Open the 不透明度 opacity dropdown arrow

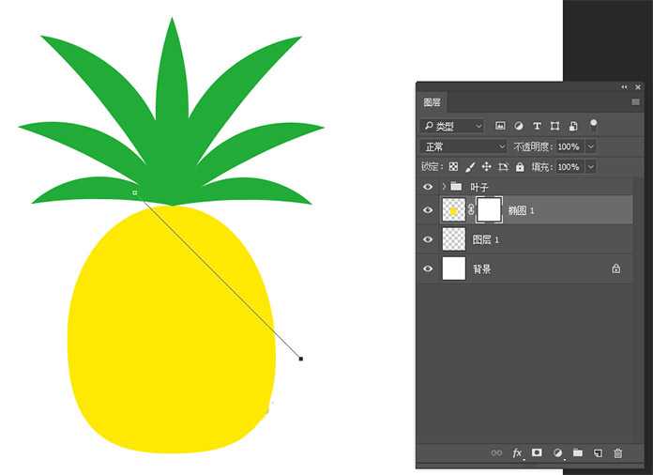(x=590, y=147)
